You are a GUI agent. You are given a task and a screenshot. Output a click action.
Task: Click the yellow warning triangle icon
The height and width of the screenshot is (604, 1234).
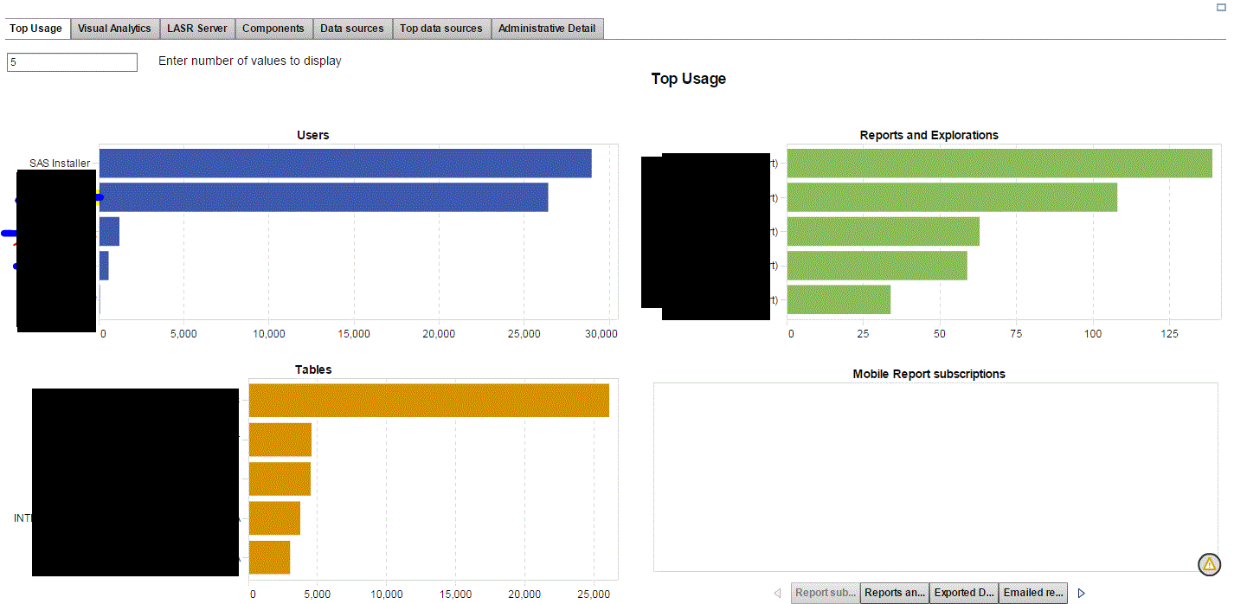pos(1209,565)
